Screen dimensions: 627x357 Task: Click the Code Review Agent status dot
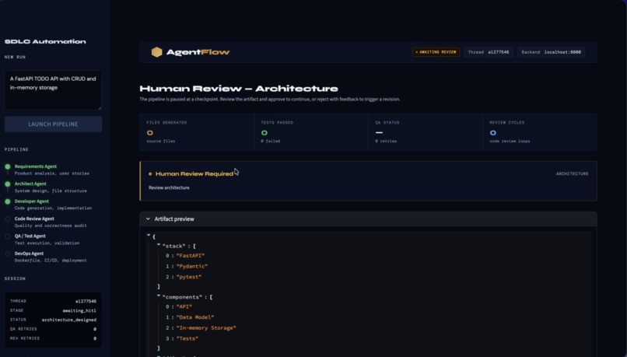click(8, 219)
